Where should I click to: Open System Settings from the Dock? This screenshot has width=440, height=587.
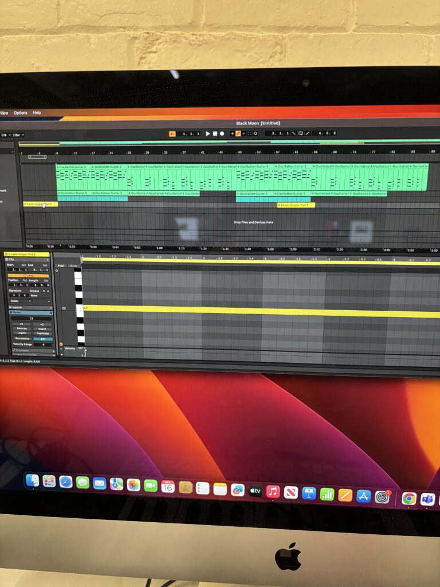click(382, 497)
